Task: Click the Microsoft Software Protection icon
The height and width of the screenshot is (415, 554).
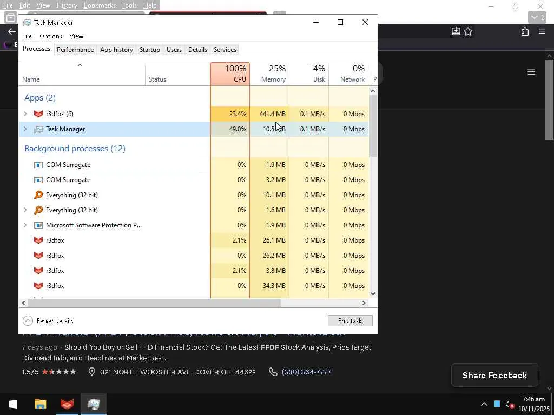Action: coord(38,225)
